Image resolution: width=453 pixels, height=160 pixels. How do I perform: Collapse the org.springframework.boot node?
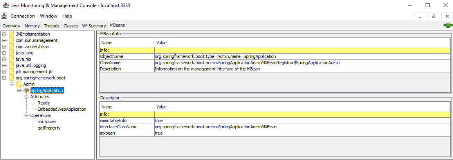[x=4, y=78]
